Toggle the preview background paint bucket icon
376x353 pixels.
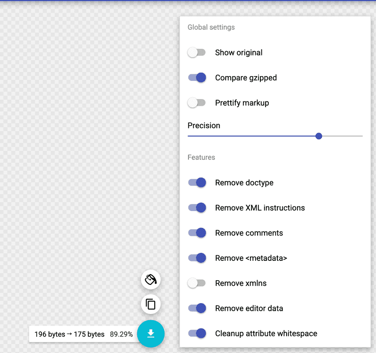[151, 280]
